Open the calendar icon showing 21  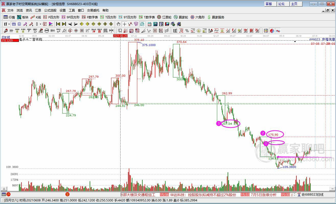(149, 24)
